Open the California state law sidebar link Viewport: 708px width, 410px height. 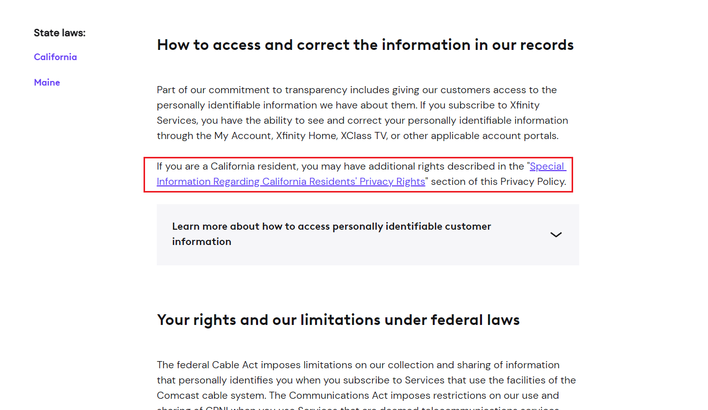[55, 57]
